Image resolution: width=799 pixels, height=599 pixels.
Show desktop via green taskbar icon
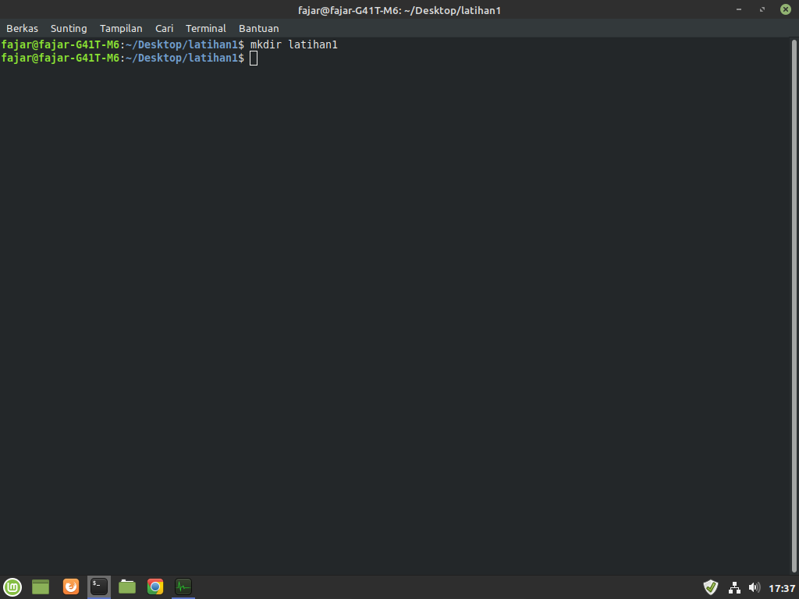point(41,587)
